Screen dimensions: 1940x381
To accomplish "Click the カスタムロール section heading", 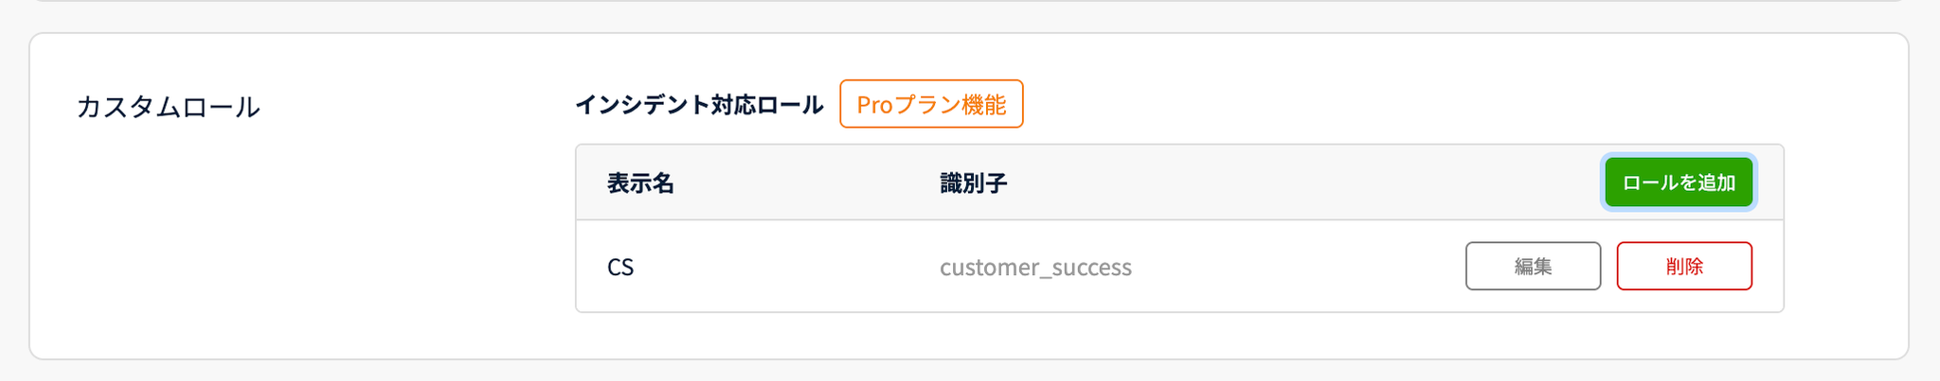I will pos(168,107).
